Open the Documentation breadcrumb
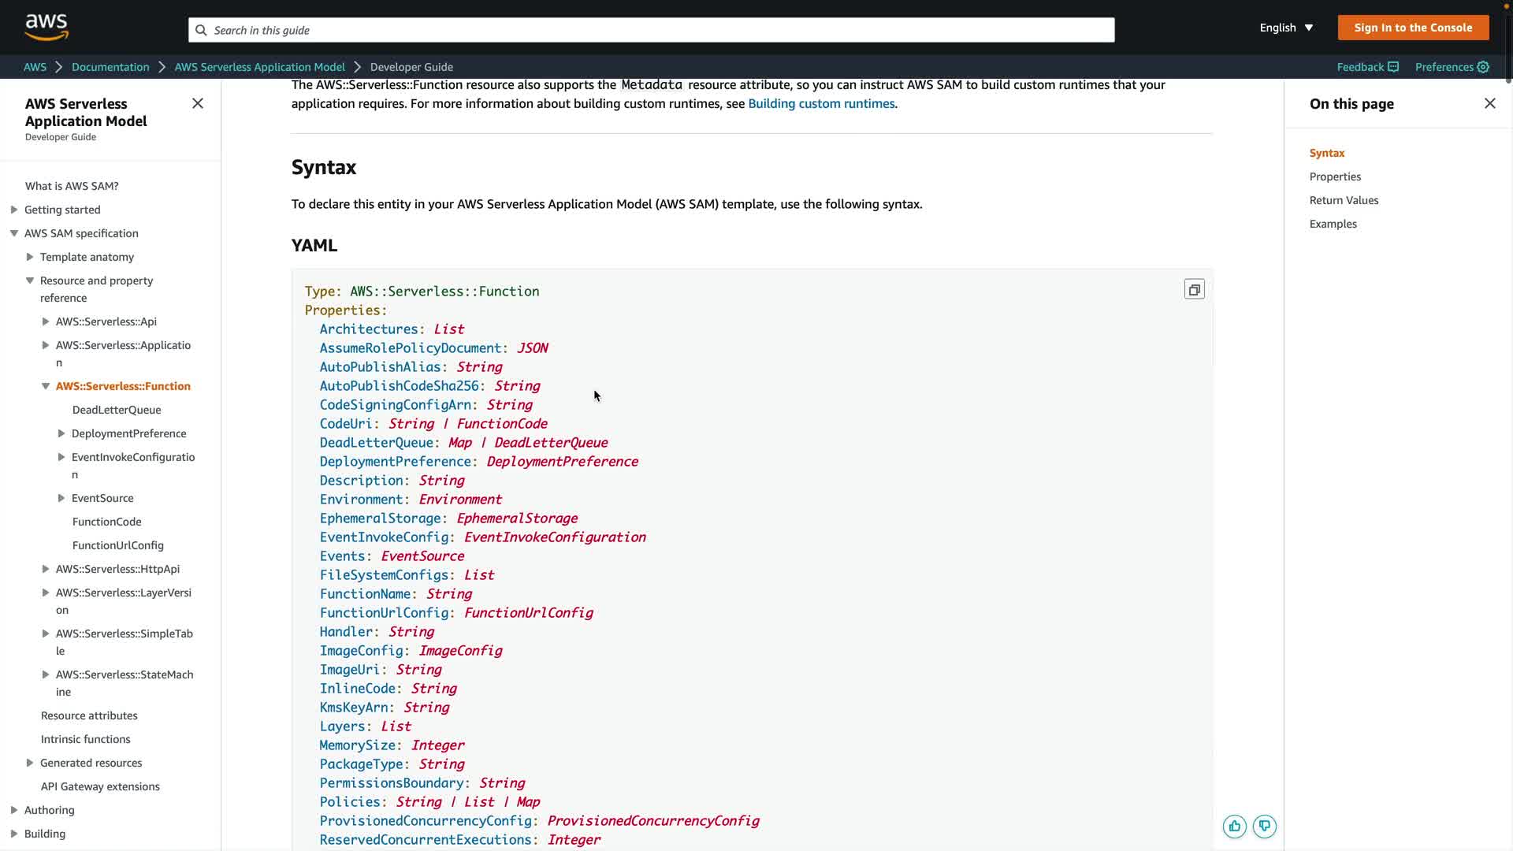 (x=110, y=67)
